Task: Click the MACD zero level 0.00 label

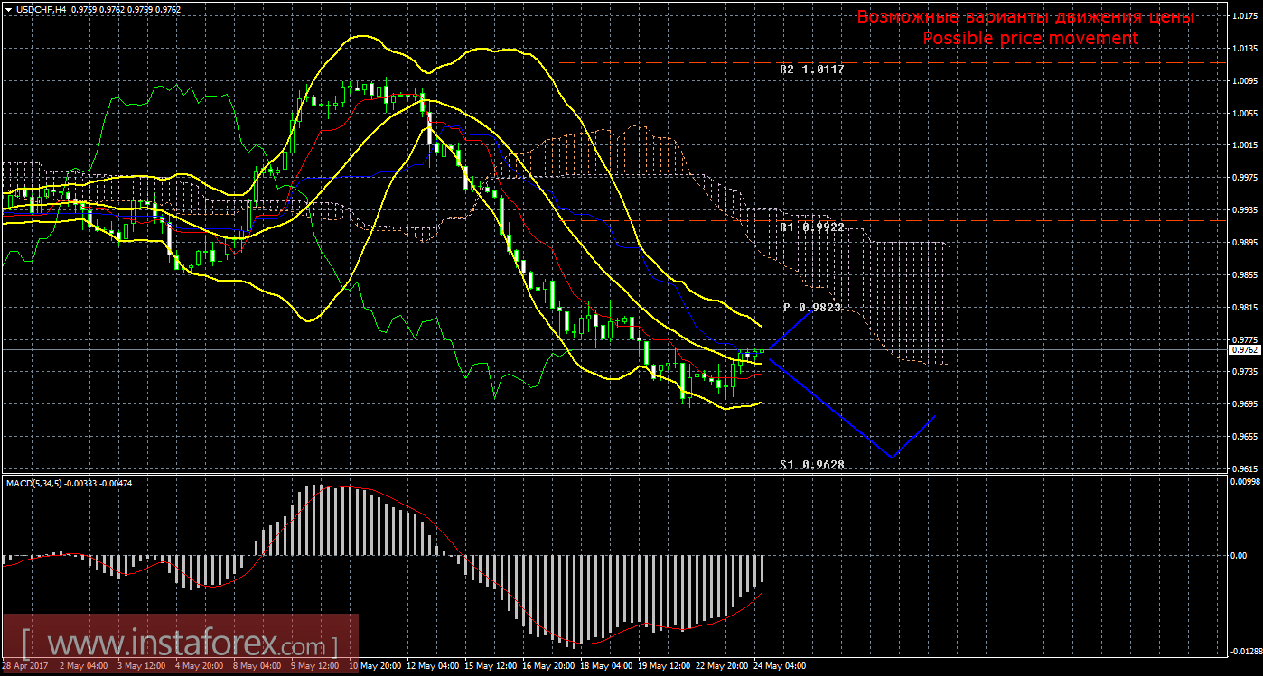Action: click(1240, 555)
